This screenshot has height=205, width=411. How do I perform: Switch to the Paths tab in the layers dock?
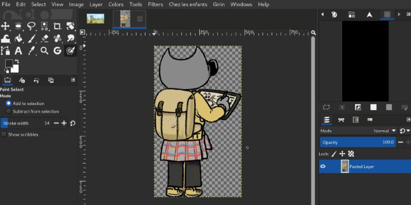pos(341,120)
